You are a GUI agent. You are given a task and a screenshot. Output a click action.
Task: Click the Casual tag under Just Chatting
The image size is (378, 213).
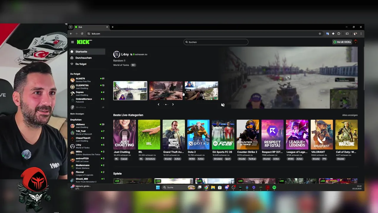(x=124, y=159)
